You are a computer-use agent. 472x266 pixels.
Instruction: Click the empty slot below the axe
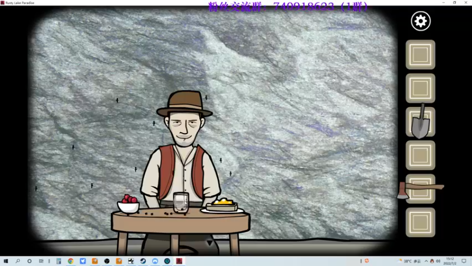tap(420, 222)
